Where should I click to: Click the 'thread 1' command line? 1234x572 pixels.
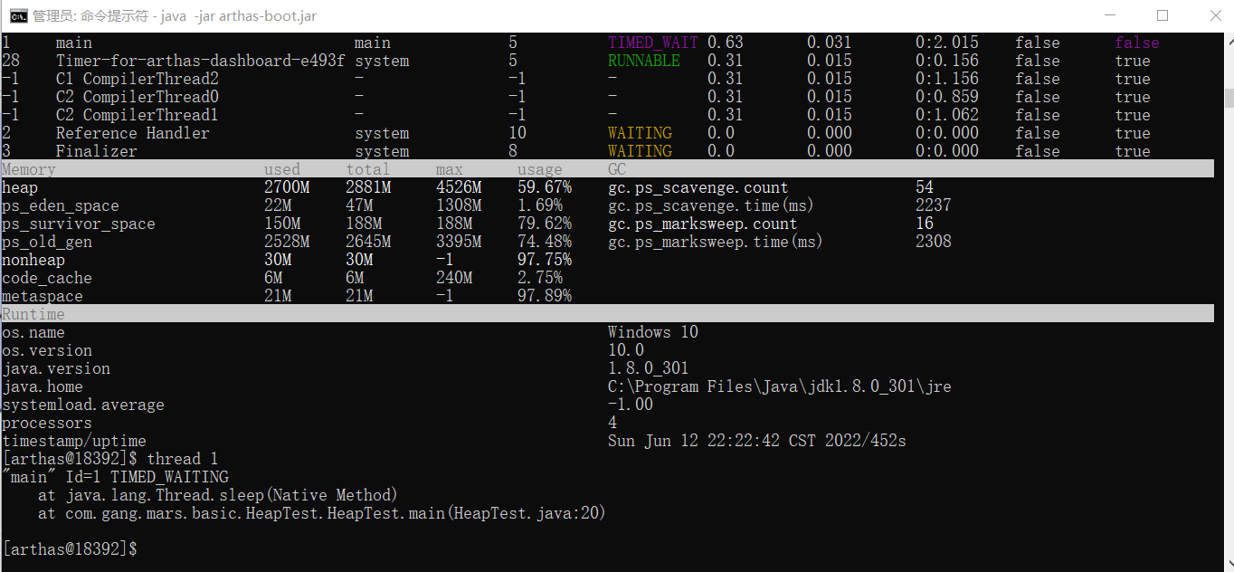pyautogui.click(x=110, y=459)
